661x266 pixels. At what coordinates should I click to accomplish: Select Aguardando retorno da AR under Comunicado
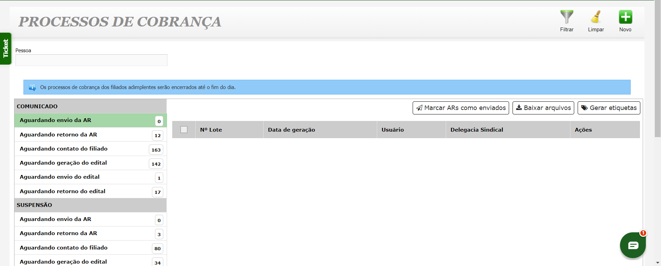pos(59,135)
